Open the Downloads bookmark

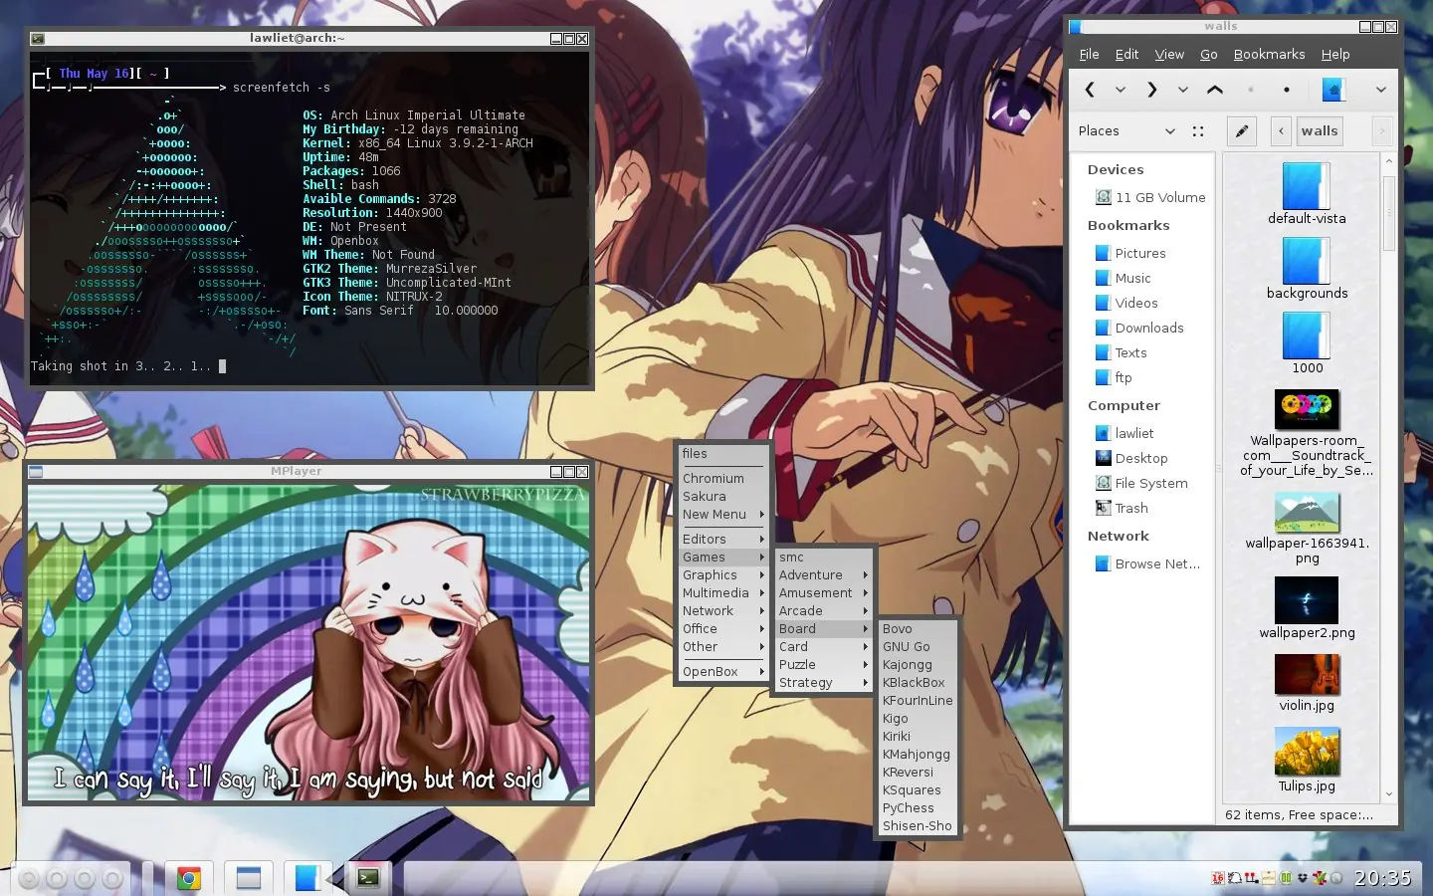(x=1148, y=328)
